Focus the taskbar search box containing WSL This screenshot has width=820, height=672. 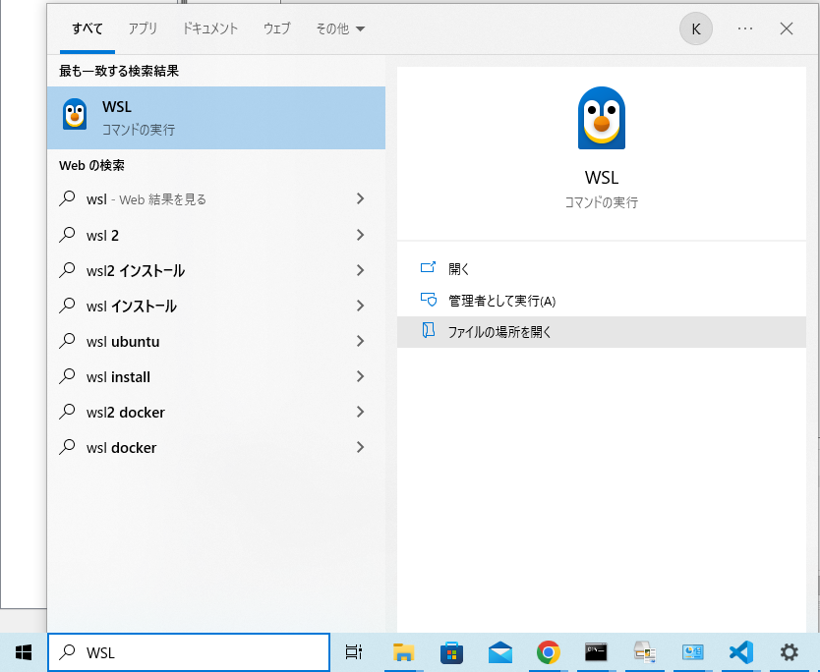tap(189, 652)
